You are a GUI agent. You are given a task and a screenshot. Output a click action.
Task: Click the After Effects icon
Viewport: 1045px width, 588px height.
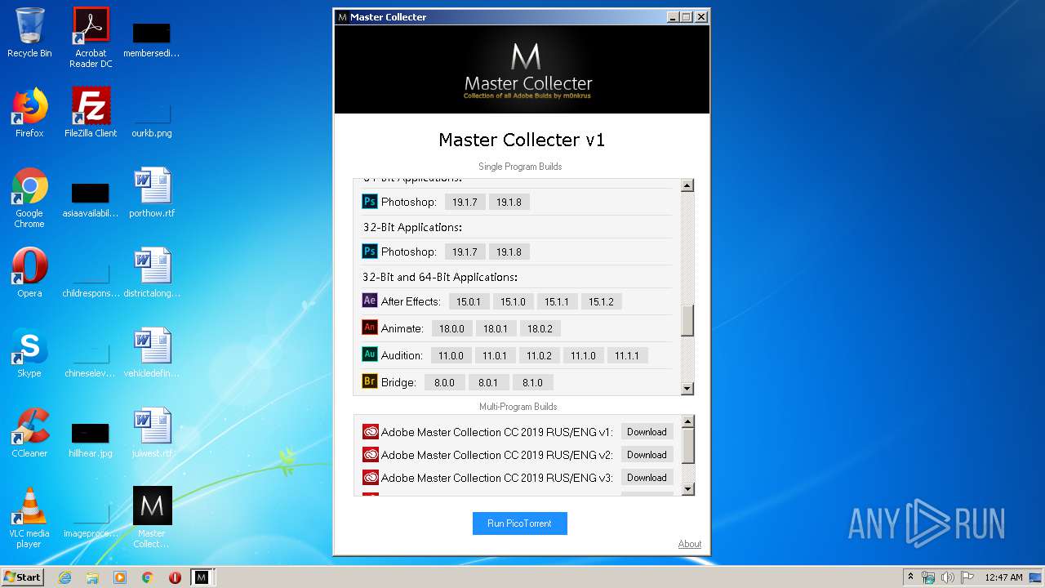pyautogui.click(x=370, y=301)
